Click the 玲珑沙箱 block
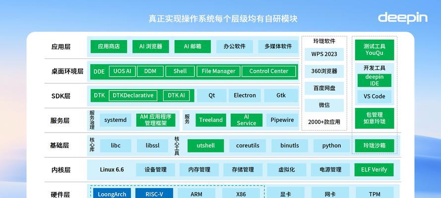This screenshot has height=198, width=441. (x=375, y=146)
